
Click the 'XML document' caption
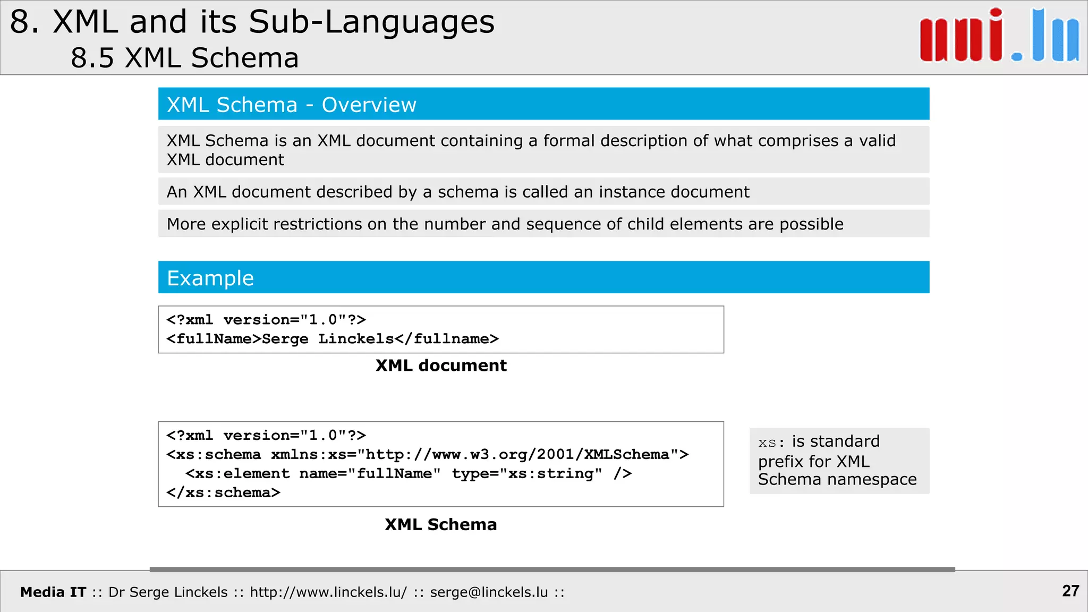coord(441,365)
